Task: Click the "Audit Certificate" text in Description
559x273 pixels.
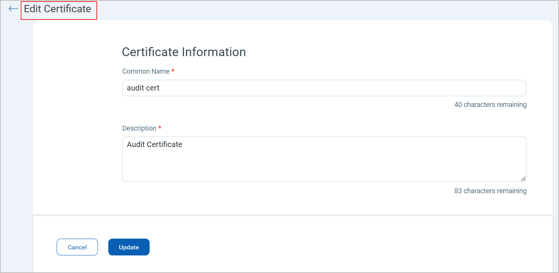Action: 155,145
